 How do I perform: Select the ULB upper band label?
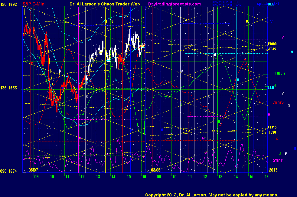(x=271, y=4)
